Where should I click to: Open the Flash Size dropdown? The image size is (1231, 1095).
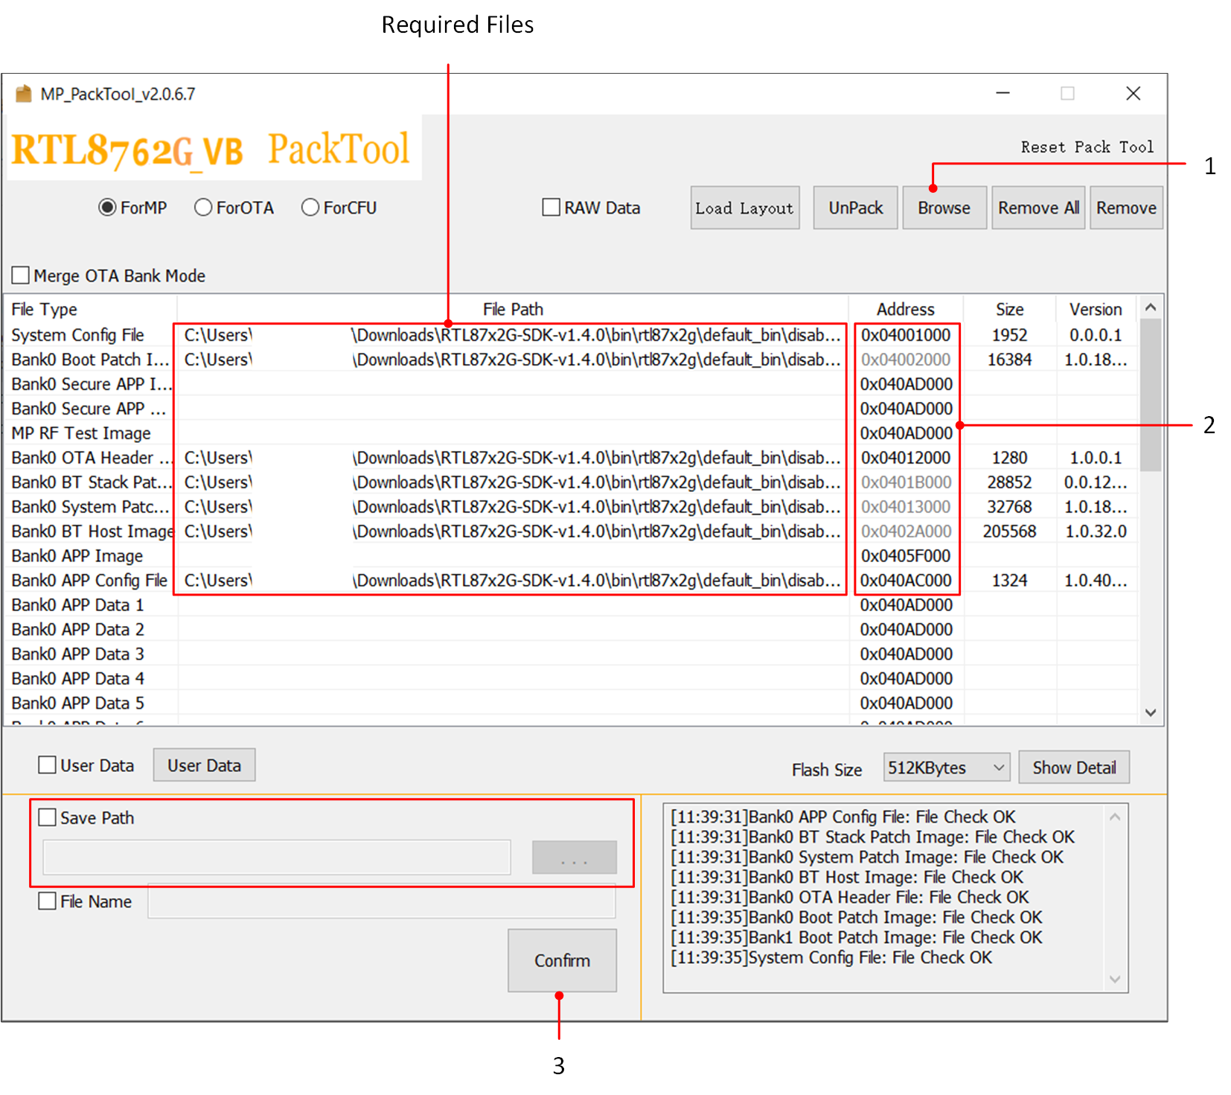pos(945,767)
